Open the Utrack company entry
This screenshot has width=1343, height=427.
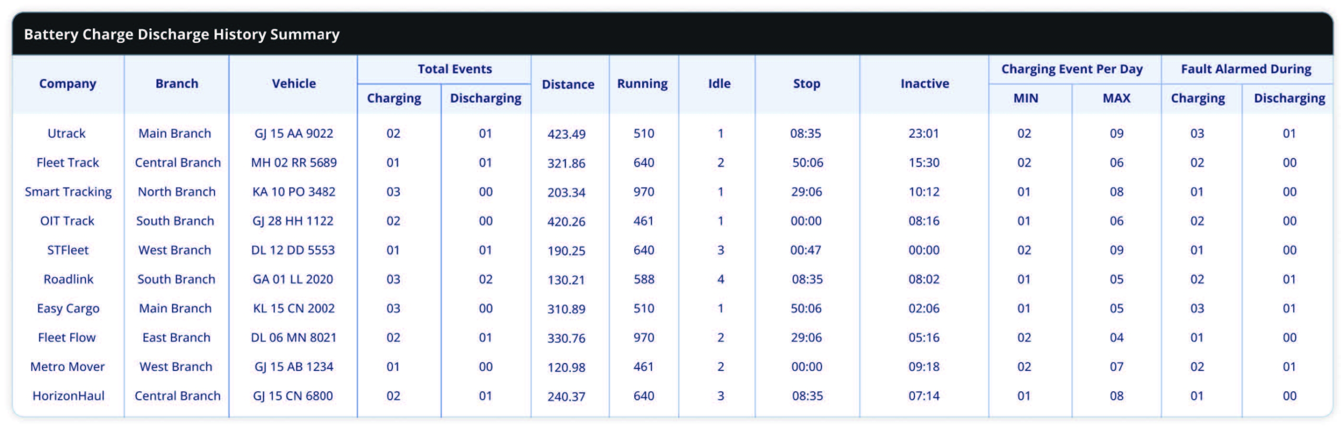pos(67,134)
